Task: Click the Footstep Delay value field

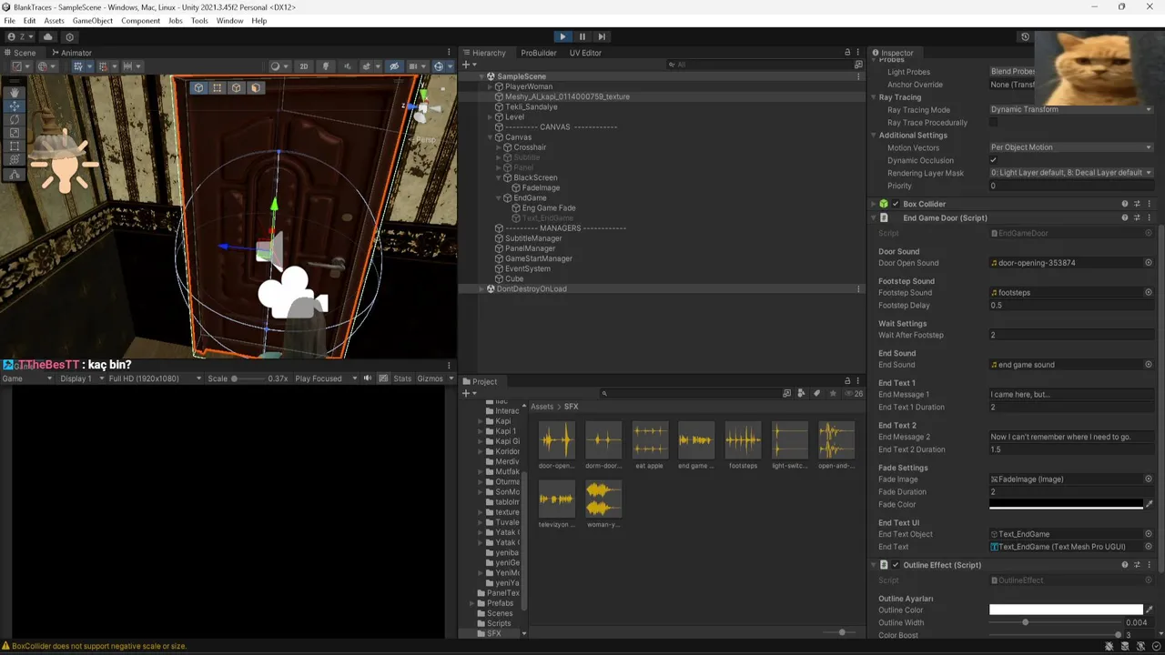Action: click(x=1071, y=306)
